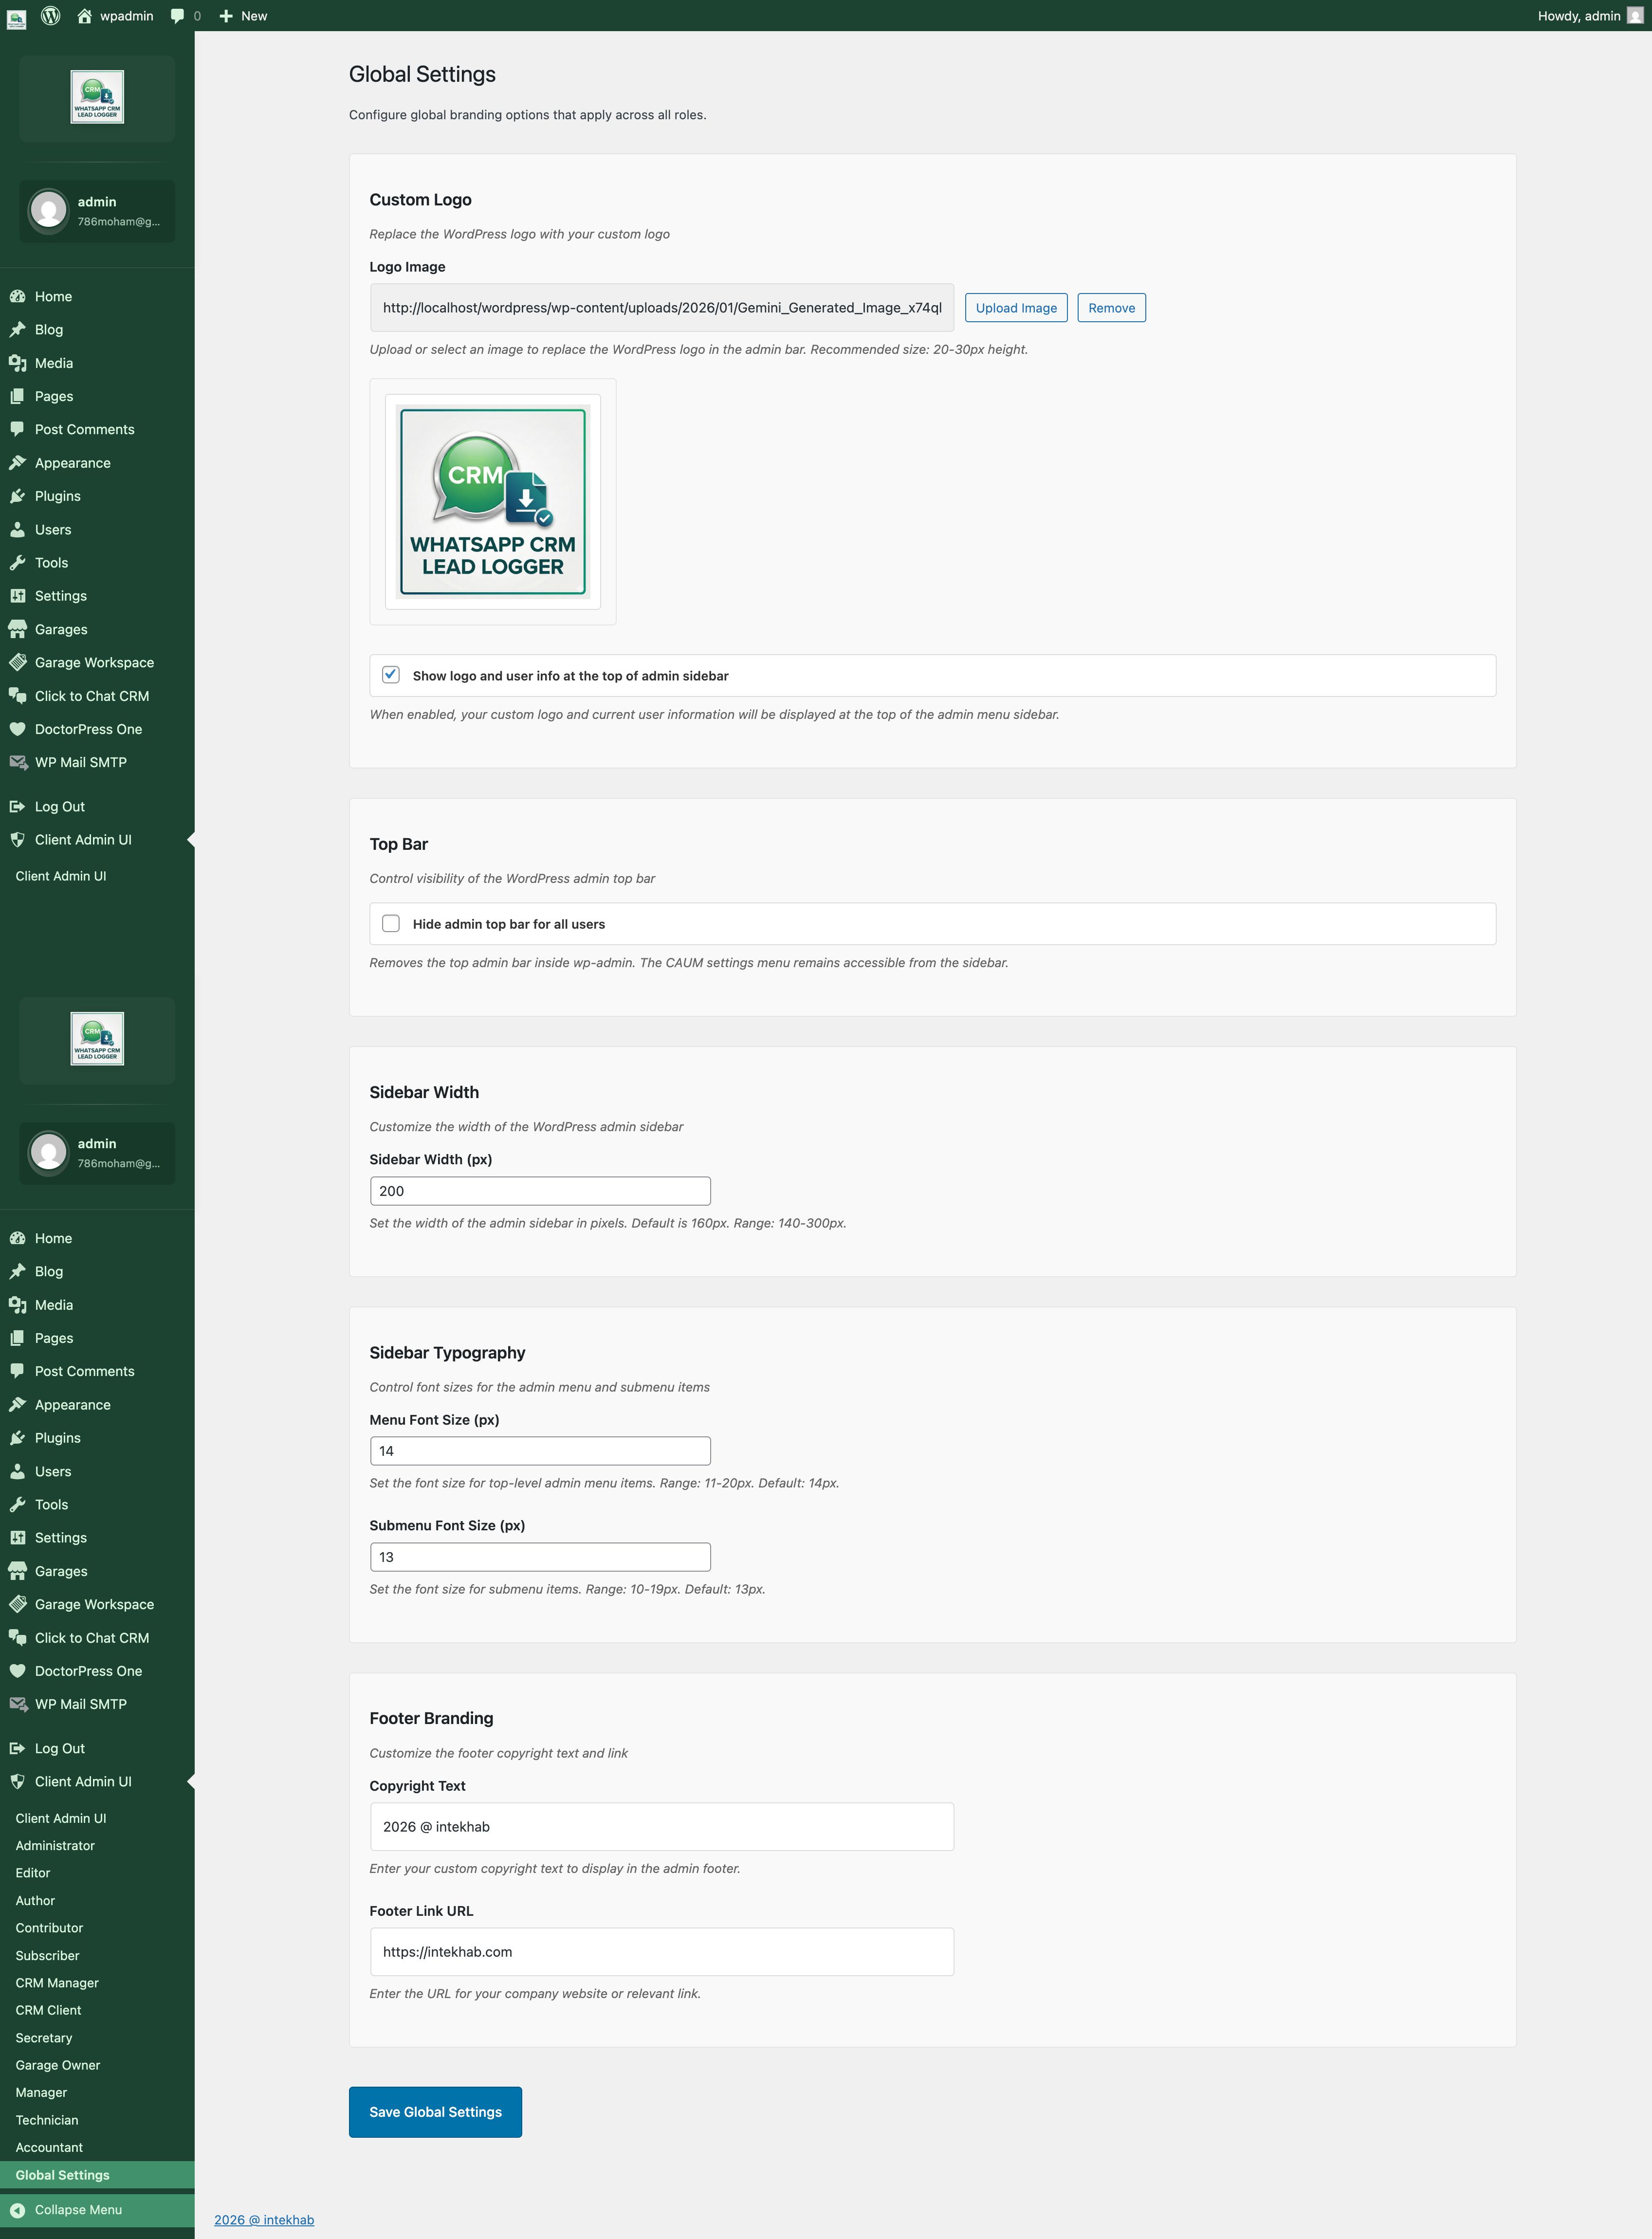Click the WordPress logo in admin bar
1652x2239 pixels.
tap(50, 16)
